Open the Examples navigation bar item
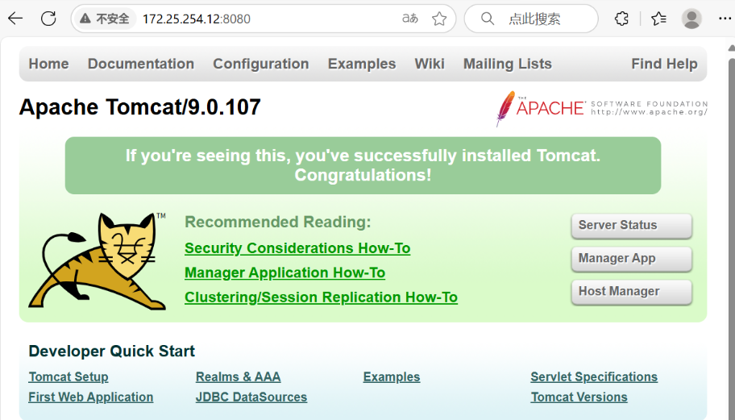735x420 pixels. click(x=361, y=64)
